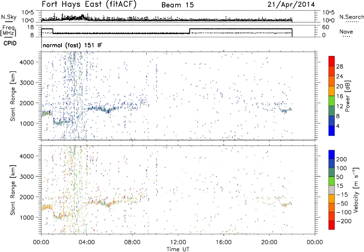Click 'Slant Range [km]' label of power panel

coord(13,96)
